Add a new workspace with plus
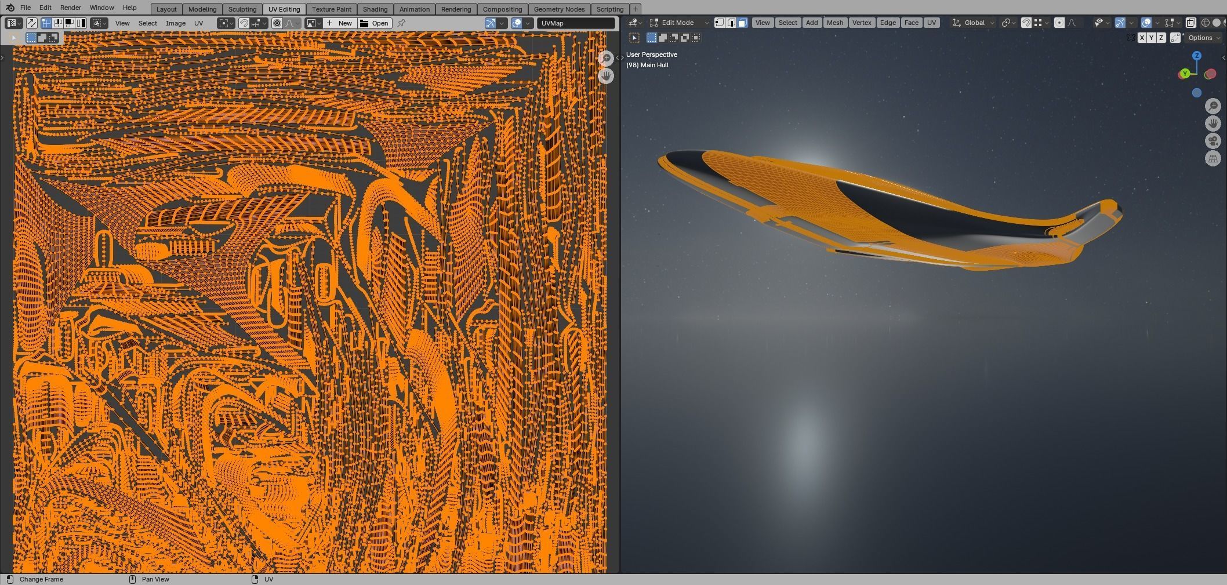This screenshot has height=585, width=1227. tap(636, 9)
